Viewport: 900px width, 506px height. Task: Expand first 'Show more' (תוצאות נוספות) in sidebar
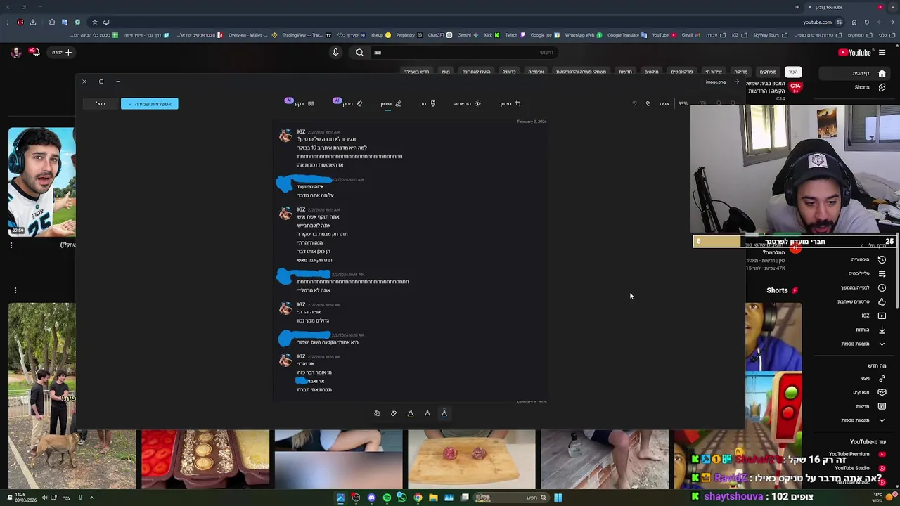(x=863, y=344)
